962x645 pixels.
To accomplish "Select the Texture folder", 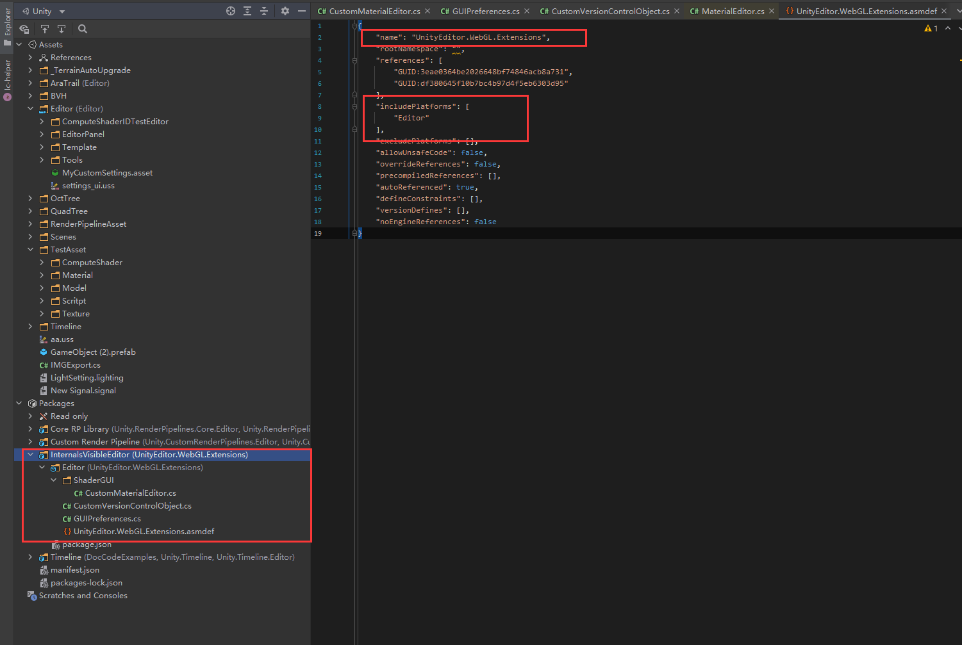I will [x=76, y=314].
